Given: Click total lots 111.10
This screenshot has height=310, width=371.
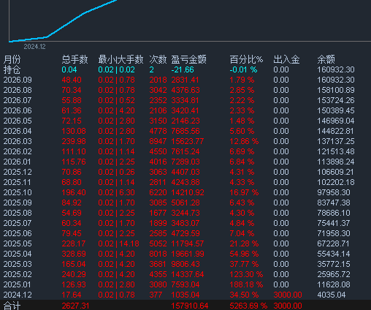Looking at the screenshot, I should 74,152.
